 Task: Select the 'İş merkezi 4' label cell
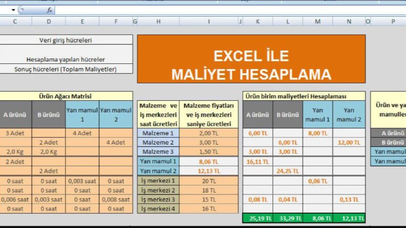[158, 209]
